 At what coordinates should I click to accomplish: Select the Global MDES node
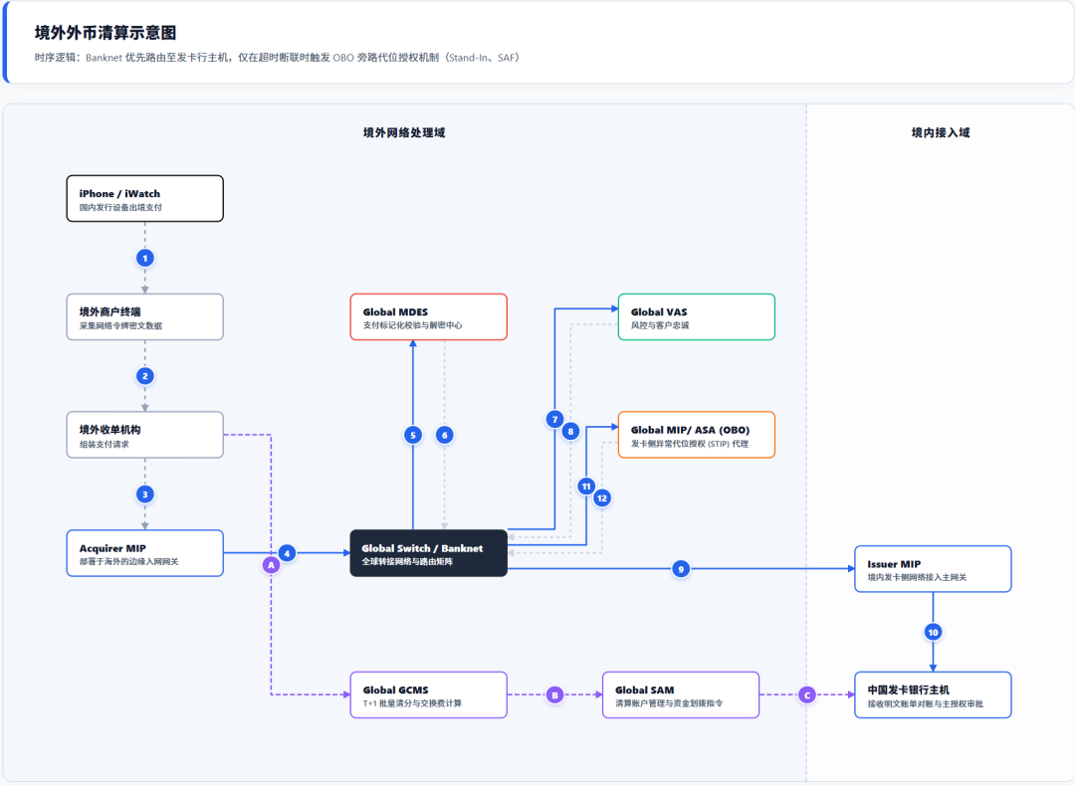pyautogui.click(x=428, y=317)
